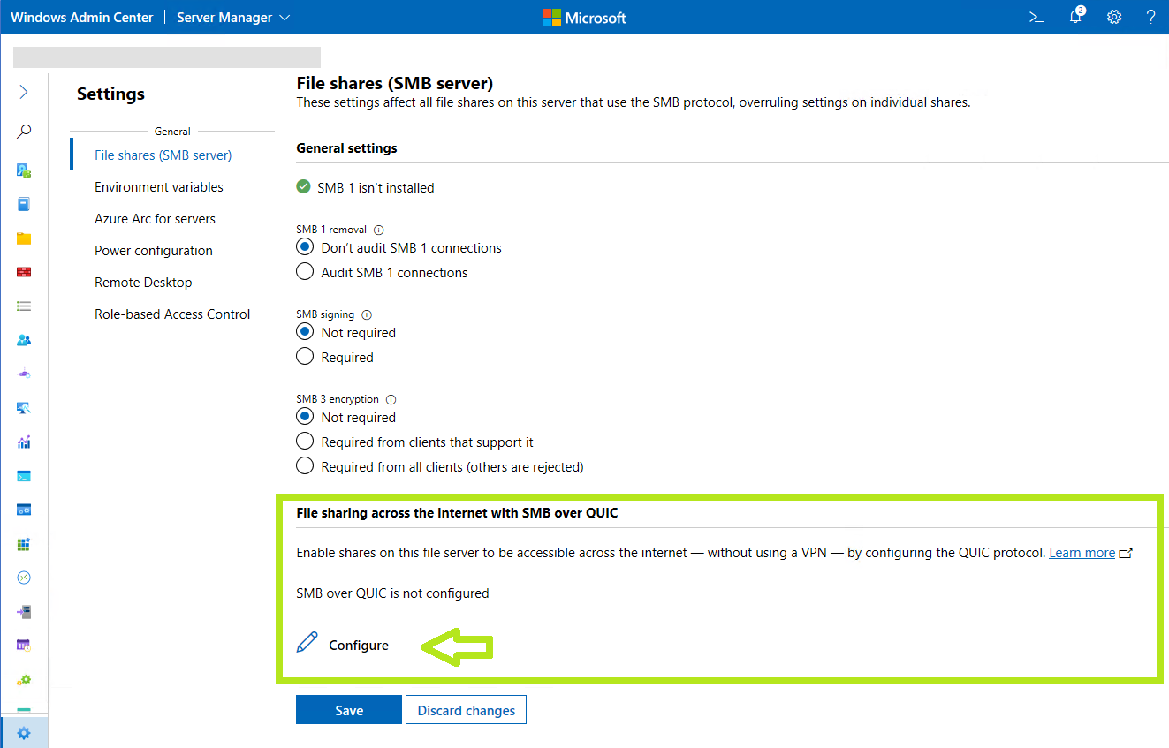Click the Microsoft logo in header

click(x=585, y=18)
